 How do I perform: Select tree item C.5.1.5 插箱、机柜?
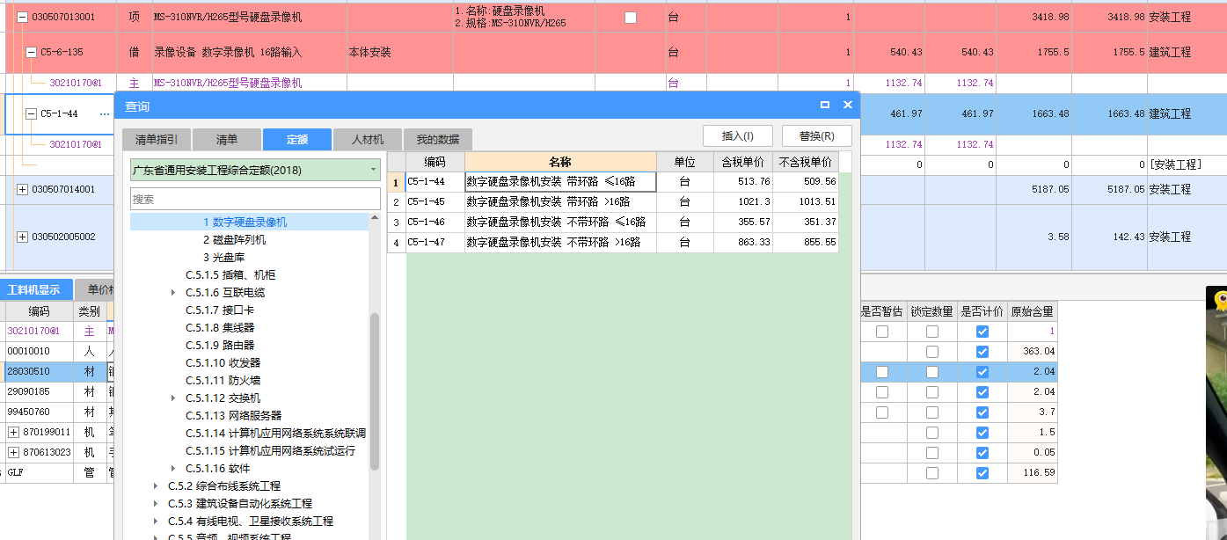(x=230, y=275)
